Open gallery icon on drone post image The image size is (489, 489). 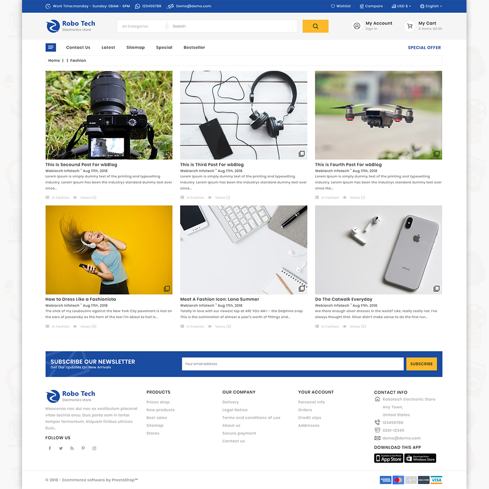(436, 154)
